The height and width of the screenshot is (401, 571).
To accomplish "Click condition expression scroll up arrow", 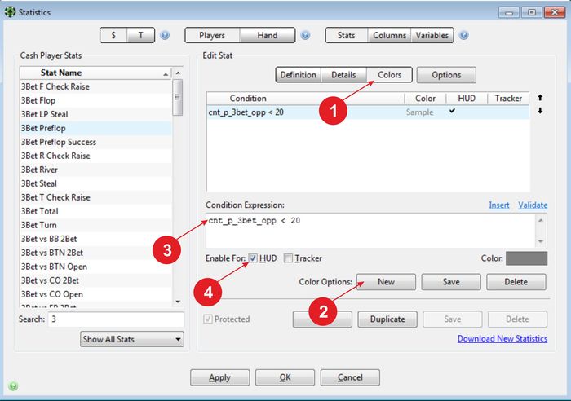I will 541,220.
